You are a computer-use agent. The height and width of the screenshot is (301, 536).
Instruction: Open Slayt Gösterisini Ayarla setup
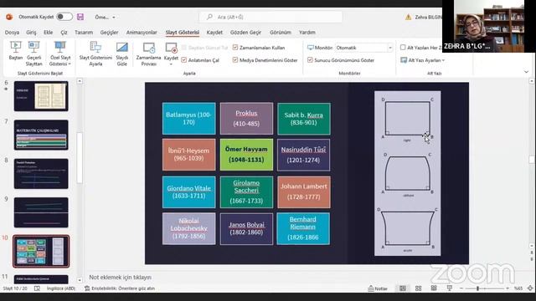coord(95,54)
